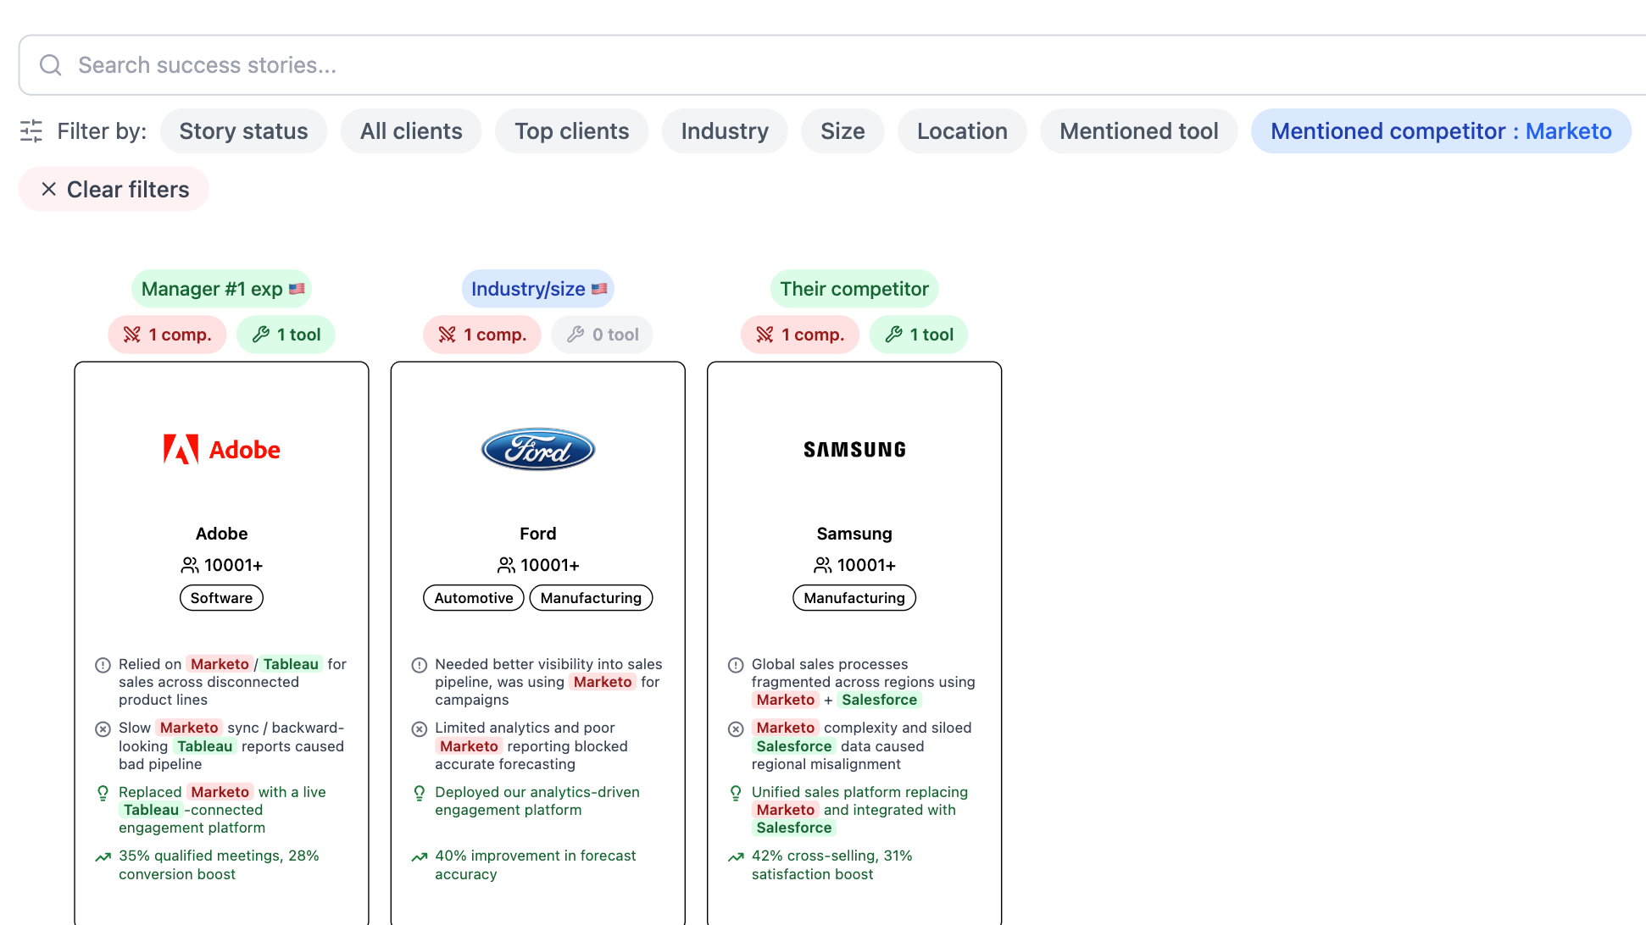Image resolution: width=1646 pixels, height=925 pixels.
Task: Open the Location filter
Action: tap(962, 131)
